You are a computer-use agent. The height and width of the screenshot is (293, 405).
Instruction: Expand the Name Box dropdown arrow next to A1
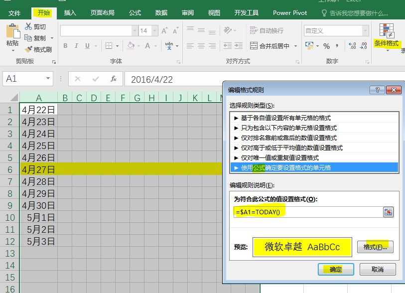[x=48, y=78]
